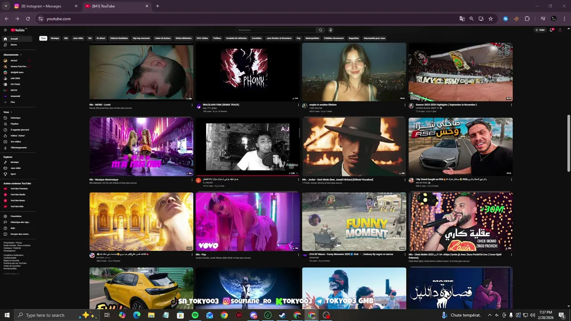Go to Accueil in the sidebar

(x=17, y=39)
